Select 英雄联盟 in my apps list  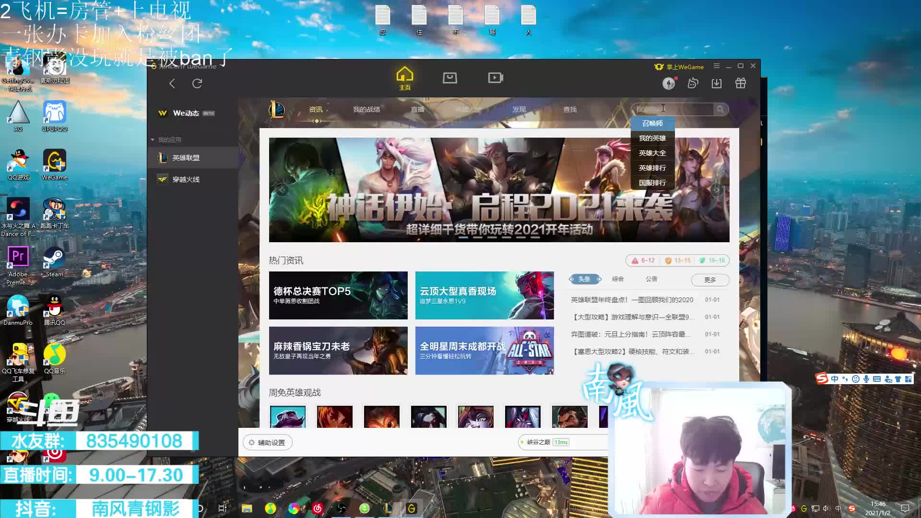192,158
